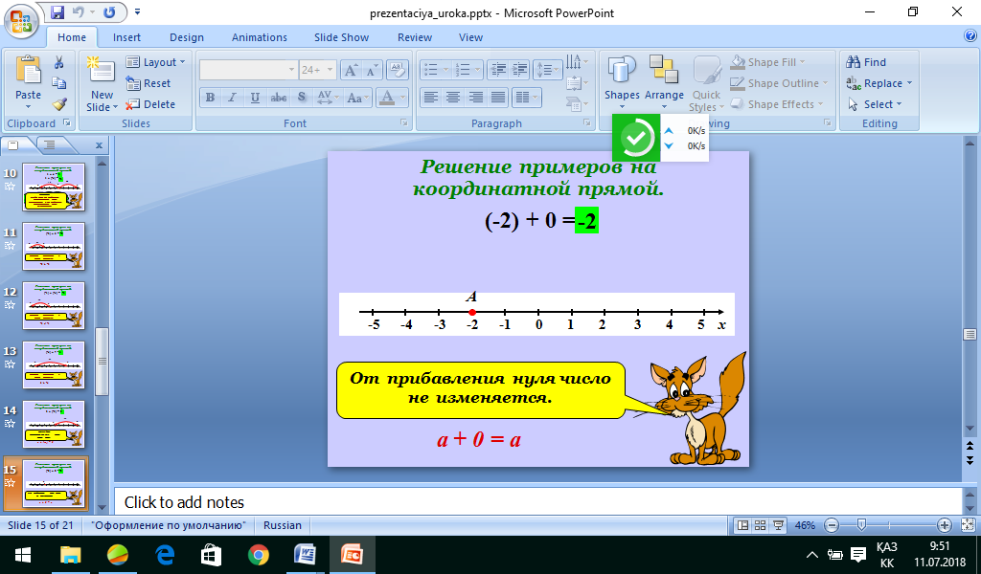Viewport: 981px width, 574px height.
Task: Open the Line Spacing dropdown
Action: 547,70
